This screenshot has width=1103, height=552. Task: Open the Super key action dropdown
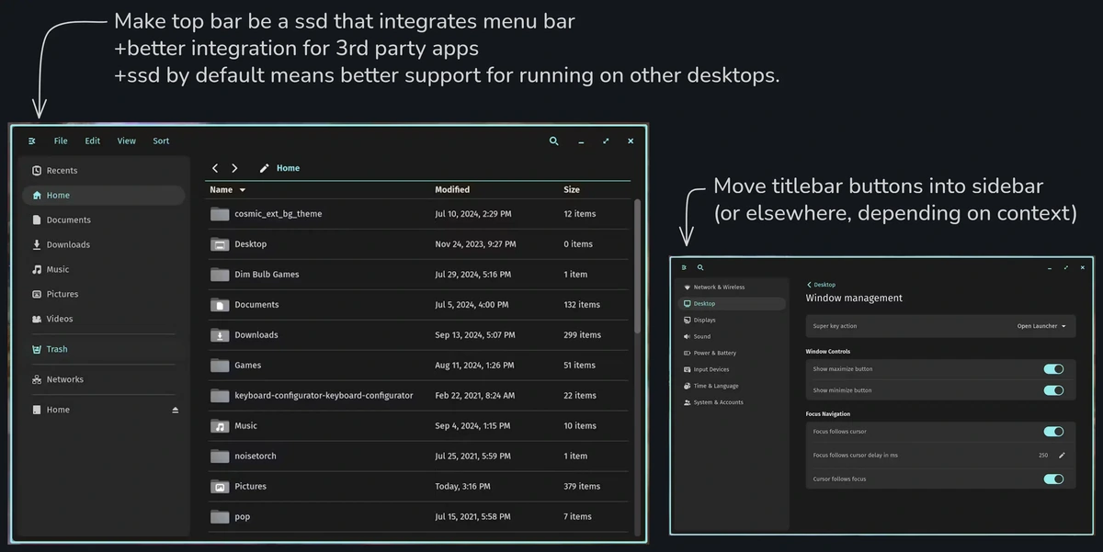(x=1041, y=326)
